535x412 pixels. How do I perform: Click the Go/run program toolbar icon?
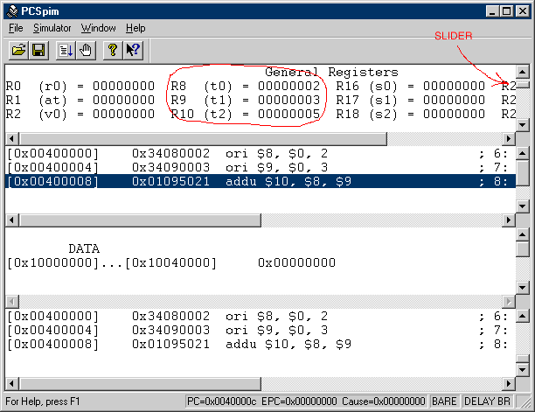point(66,51)
